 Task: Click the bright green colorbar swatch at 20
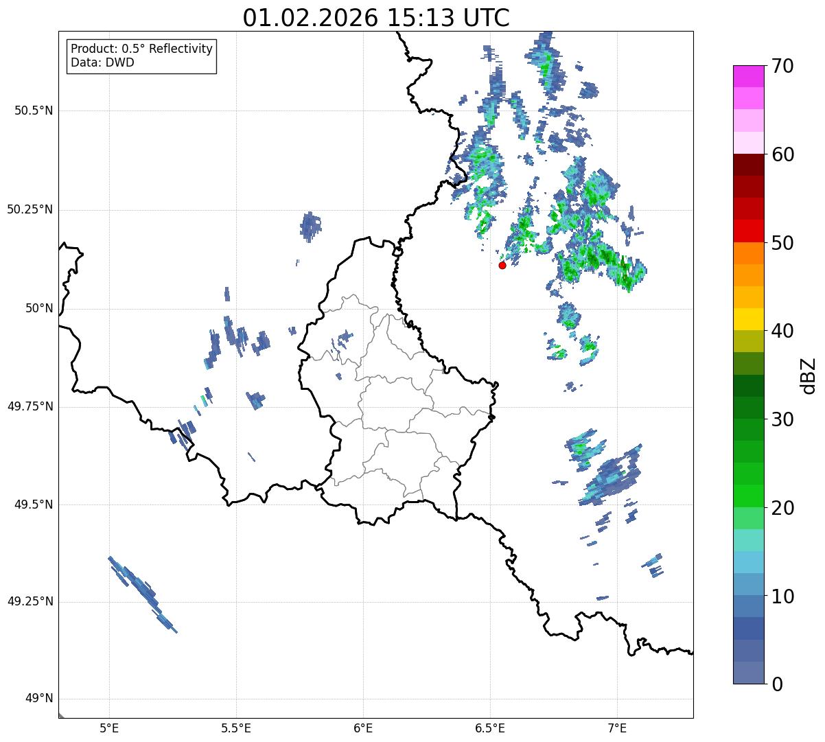(749, 496)
